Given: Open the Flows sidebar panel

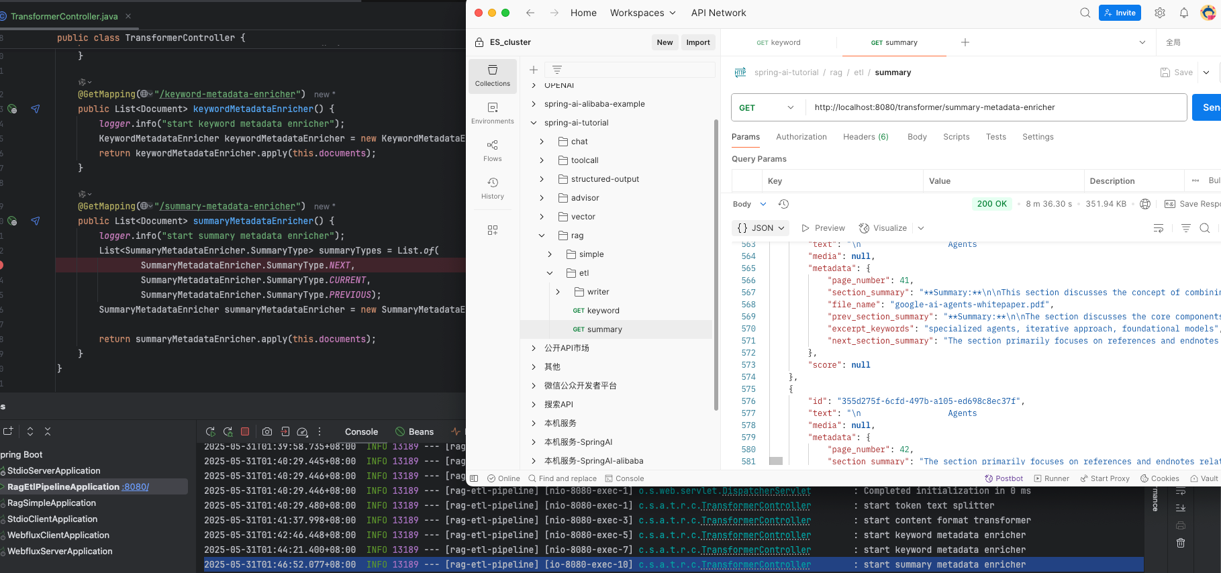Looking at the screenshot, I should click(493, 151).
